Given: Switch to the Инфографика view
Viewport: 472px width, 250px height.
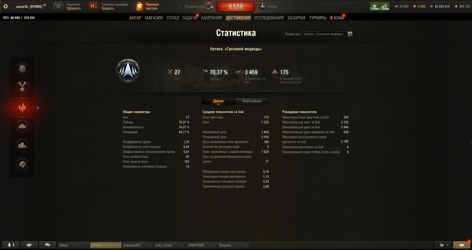Looking at the screenshot, I should pyautogui.click(x=251, y=101).
